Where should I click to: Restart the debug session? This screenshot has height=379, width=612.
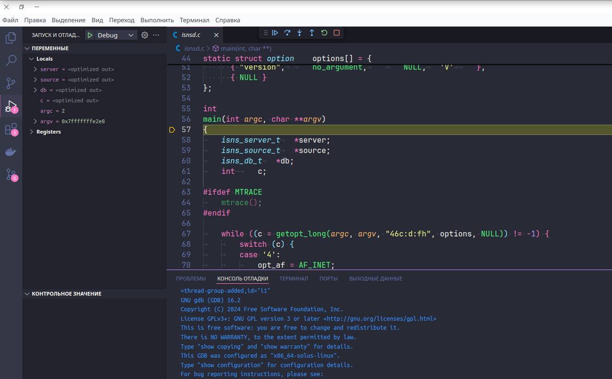[x=325, y=33]
